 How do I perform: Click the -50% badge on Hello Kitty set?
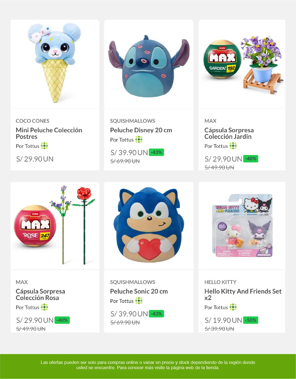(x=251, y=320)
